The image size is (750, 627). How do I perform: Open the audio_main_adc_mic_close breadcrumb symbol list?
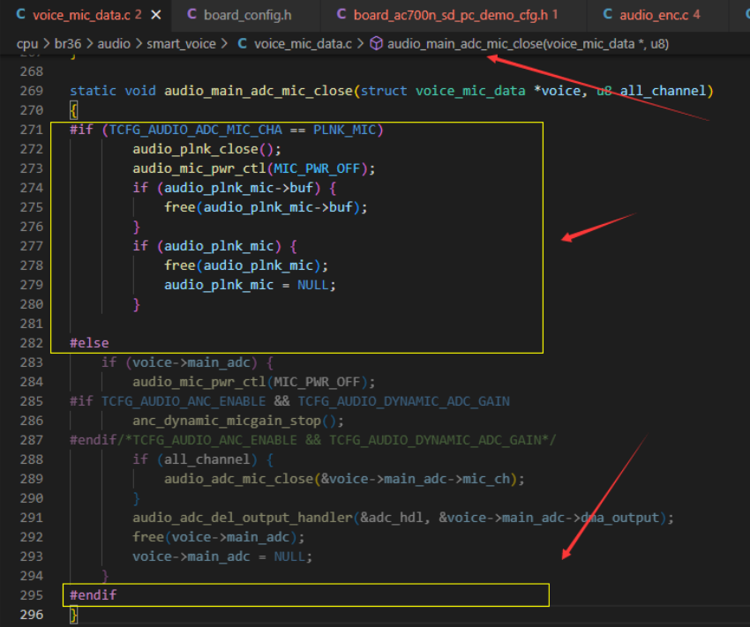click(x=528, y=44)
